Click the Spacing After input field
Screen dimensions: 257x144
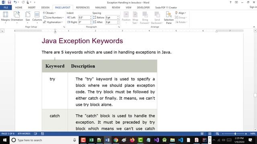point(111,22)
